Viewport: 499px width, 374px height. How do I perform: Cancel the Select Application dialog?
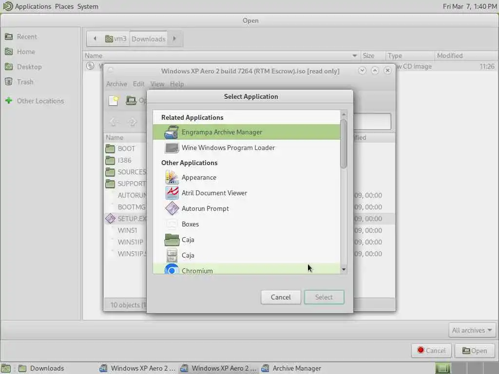[281, 297]
